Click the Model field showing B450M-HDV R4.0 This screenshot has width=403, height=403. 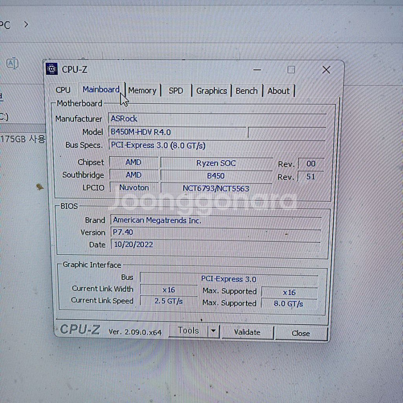pos(177,132)
